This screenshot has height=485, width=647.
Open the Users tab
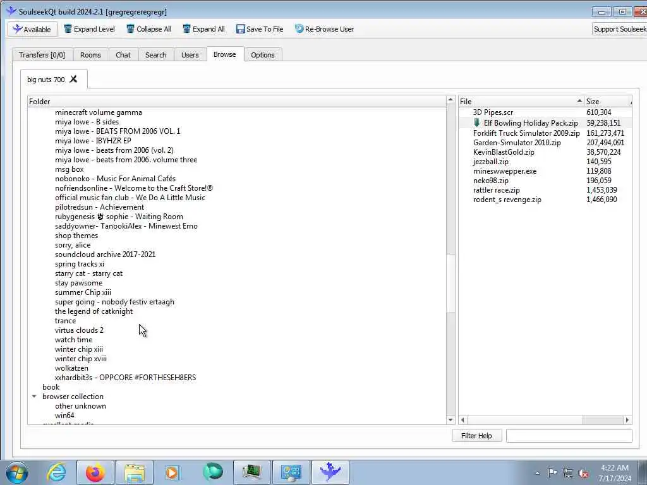point(190,55)
